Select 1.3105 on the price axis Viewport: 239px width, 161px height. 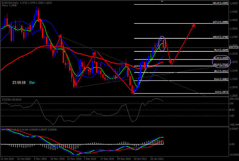tap(234, 79)
